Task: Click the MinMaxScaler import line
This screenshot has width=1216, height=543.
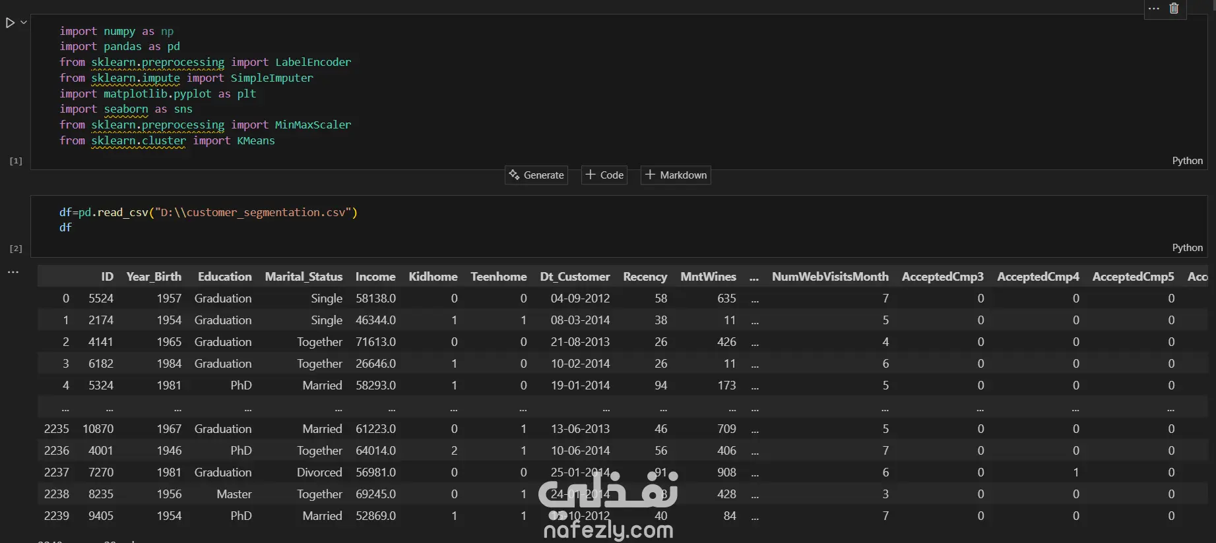Action: point(205,125)
